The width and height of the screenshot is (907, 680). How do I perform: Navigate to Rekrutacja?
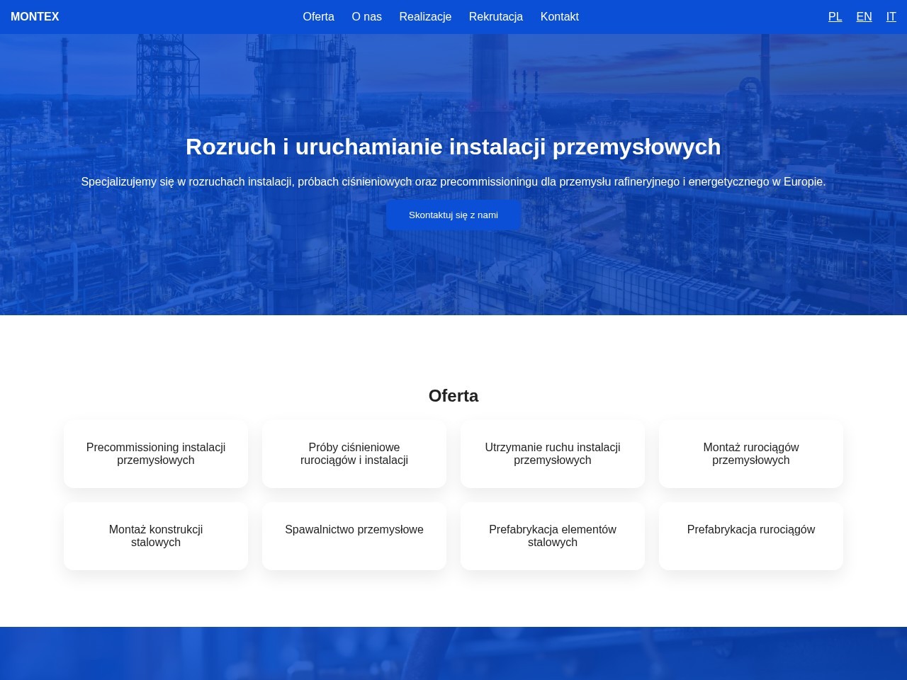point(496,17)
